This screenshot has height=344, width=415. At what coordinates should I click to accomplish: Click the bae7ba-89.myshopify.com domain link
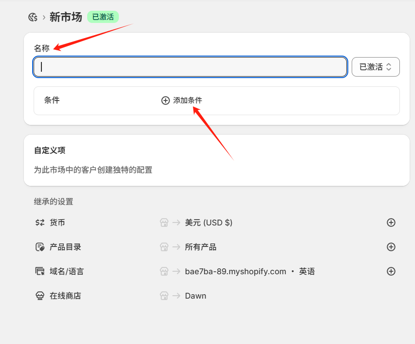(x=235, y=271)
